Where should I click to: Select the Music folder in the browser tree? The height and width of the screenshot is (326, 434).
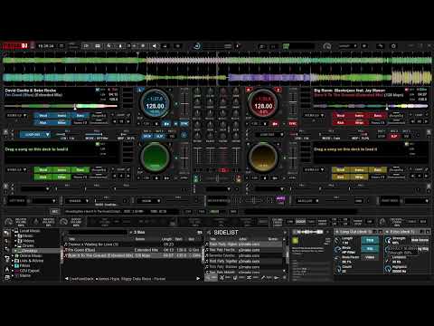(28, 235)
